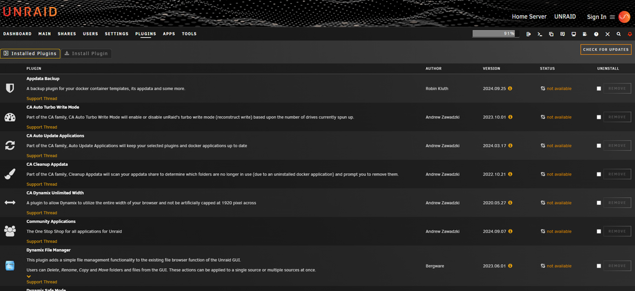Viewport: 635px width, 291px height.
Task: Open the Users menu
Action: [x=90, y=34]
